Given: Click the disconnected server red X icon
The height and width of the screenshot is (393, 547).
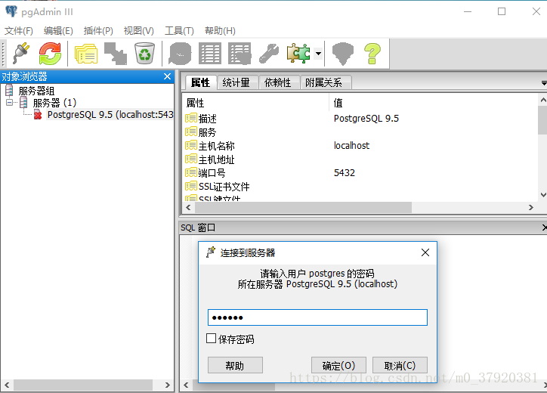Looking at the screenshot, I should click(38, 114).
